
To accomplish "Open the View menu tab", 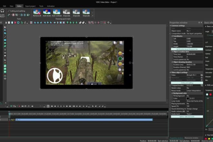I will coord(11,6).
